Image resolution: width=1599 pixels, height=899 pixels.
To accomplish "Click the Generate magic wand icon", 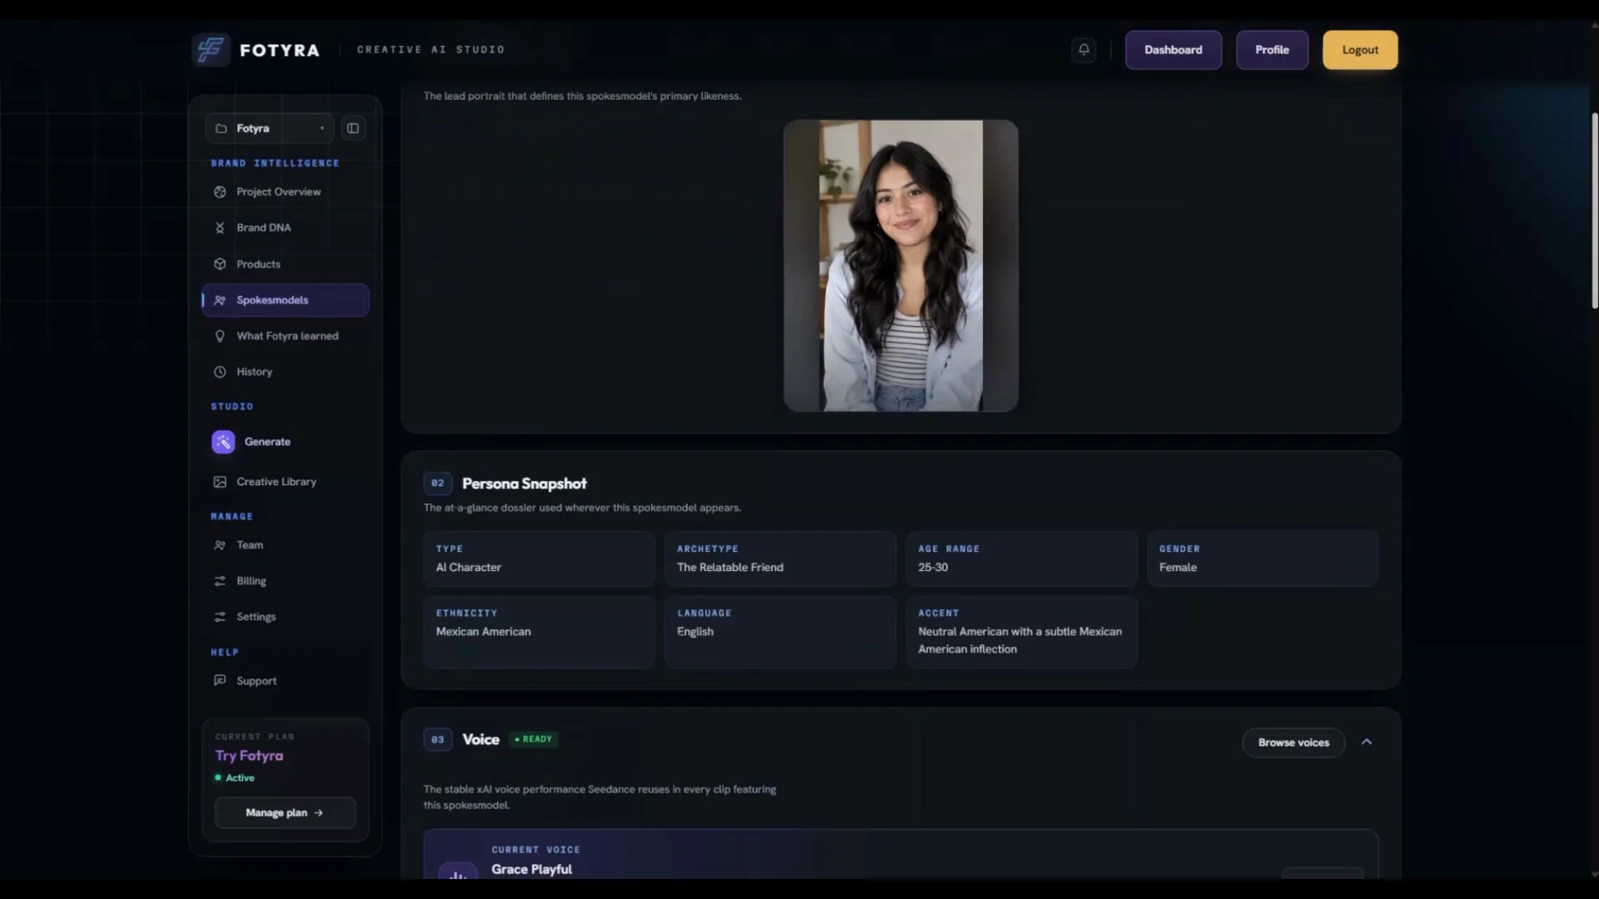I will pyautogui.click(x=223, y=442).
